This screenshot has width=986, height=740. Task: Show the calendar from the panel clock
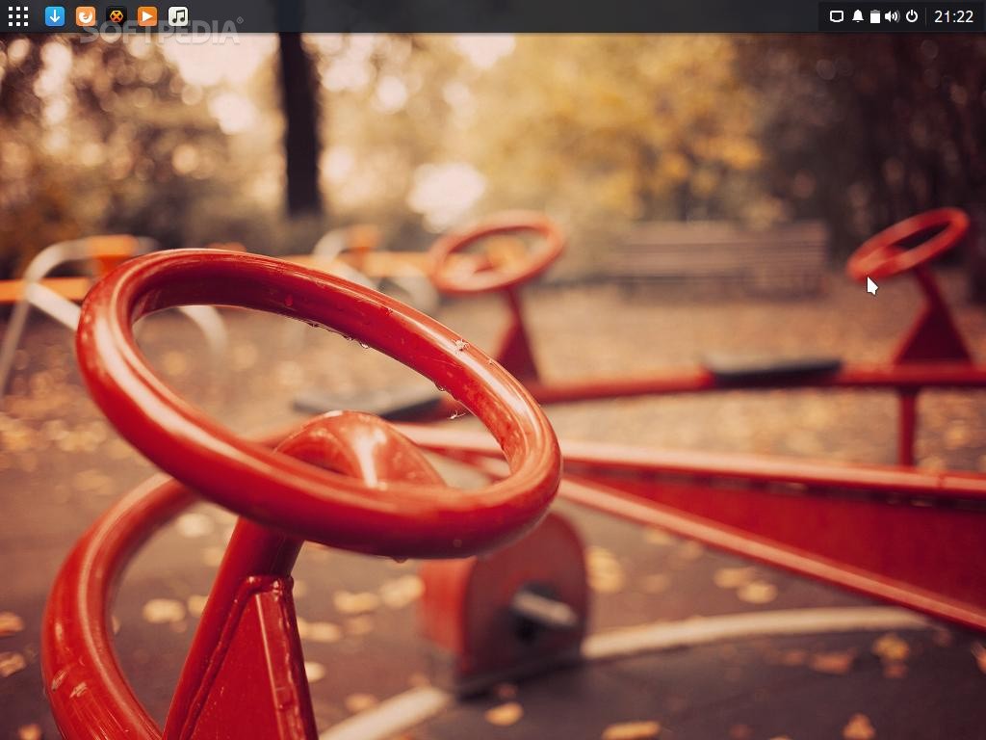[x=953, y=16]
